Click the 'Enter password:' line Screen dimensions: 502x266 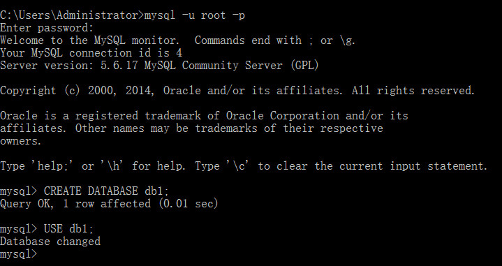tap(47, 27)
